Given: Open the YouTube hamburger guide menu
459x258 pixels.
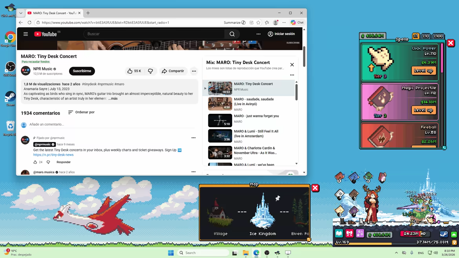Looking at the screenshot, I should click(x=26, y=34).
